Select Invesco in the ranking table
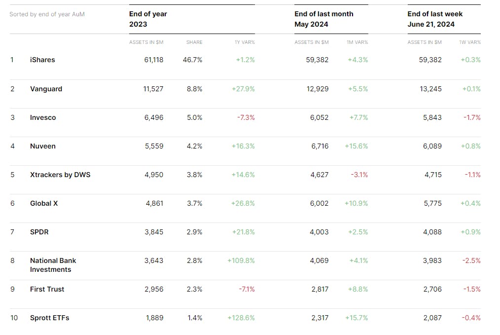The image size is (500, 335). [43, 117]
